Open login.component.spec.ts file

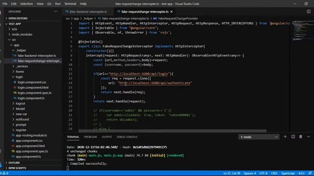(x=34, y=93)
